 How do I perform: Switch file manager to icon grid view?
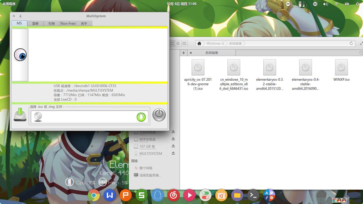[172, 43]
